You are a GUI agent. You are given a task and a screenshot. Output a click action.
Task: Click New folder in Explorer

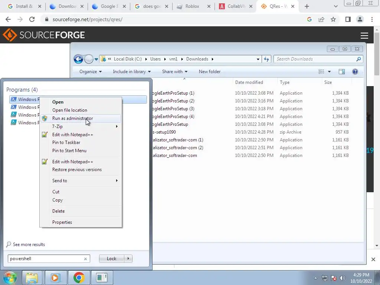click(x=210, y=72)
